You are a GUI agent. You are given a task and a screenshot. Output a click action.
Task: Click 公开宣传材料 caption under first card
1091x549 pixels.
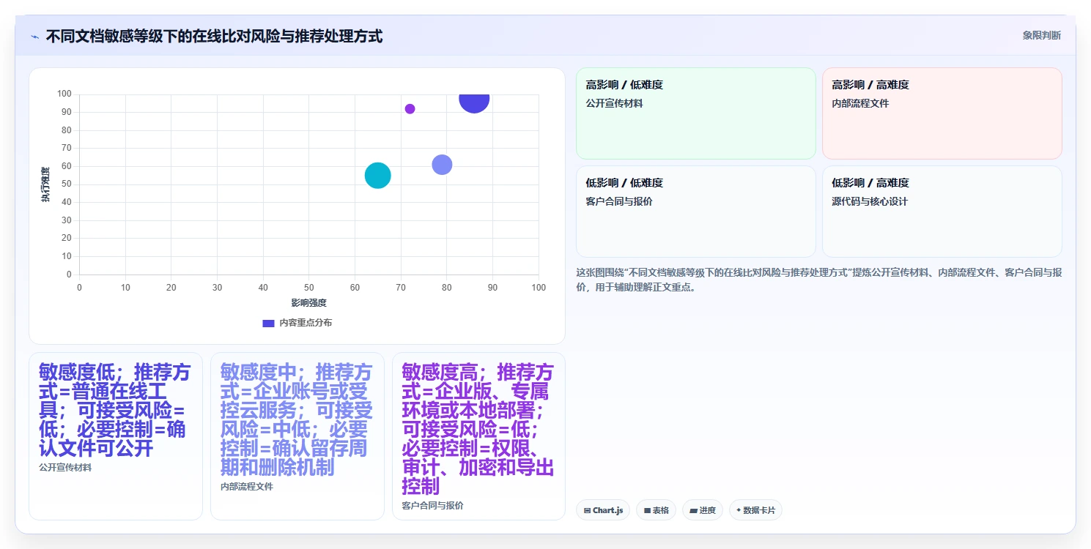coord(65,467)
